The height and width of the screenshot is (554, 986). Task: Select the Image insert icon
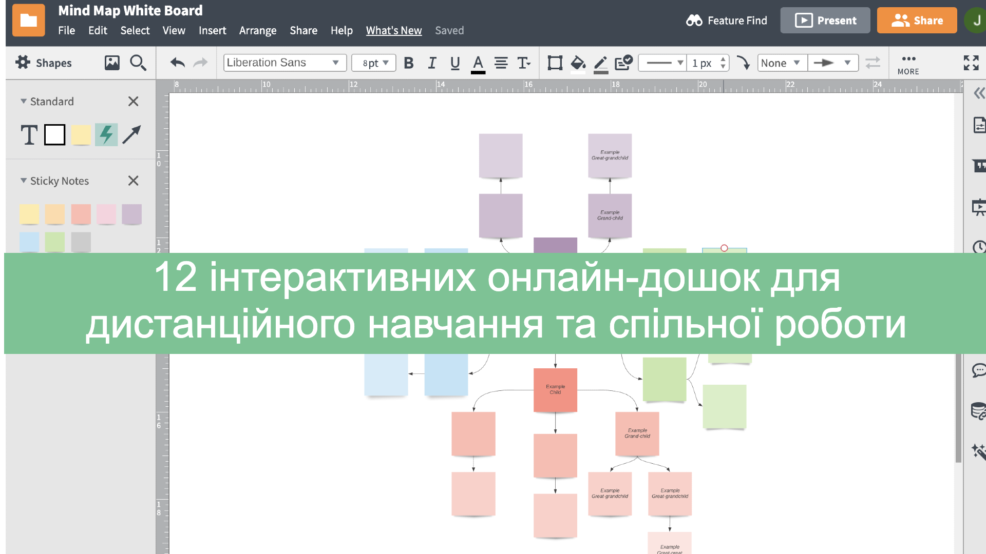coord(112,62)
